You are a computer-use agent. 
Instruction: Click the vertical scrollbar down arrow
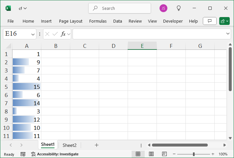230,138
